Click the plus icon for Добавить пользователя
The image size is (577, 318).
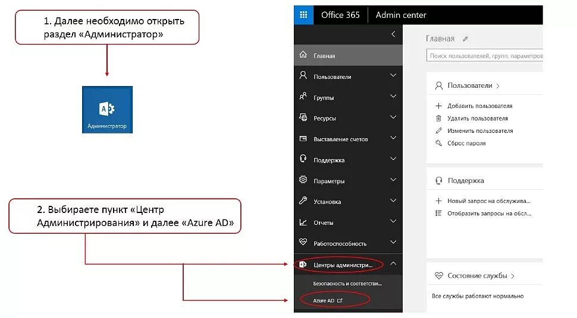(438, 106)
